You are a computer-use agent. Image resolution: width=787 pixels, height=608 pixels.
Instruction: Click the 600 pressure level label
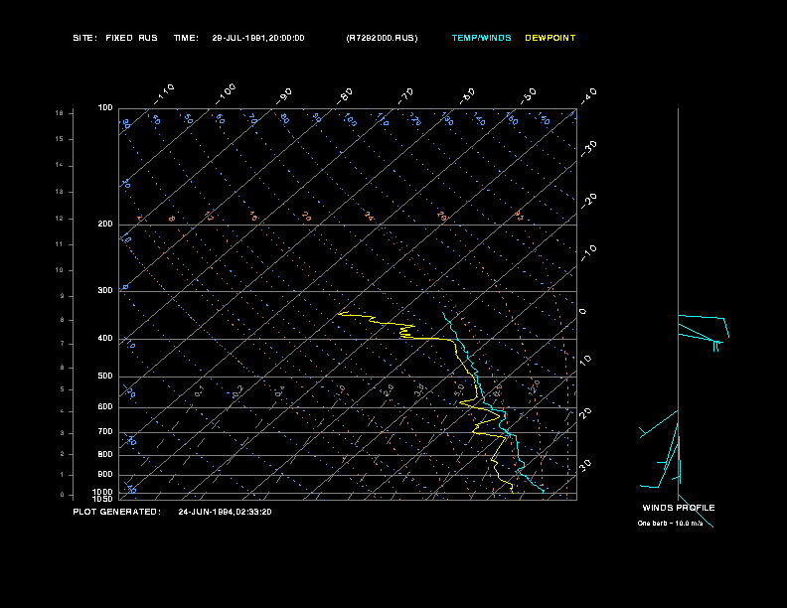point(105,407)
